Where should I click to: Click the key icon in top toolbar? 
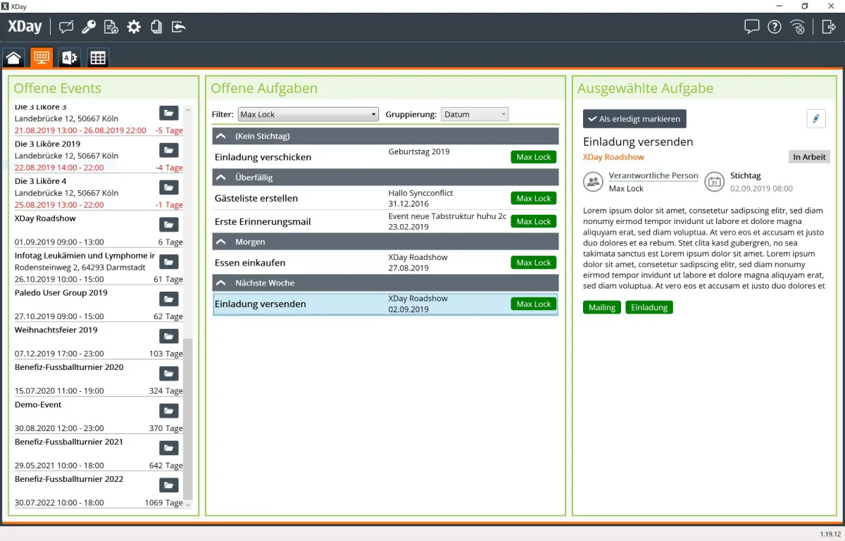tap(88, 27)
